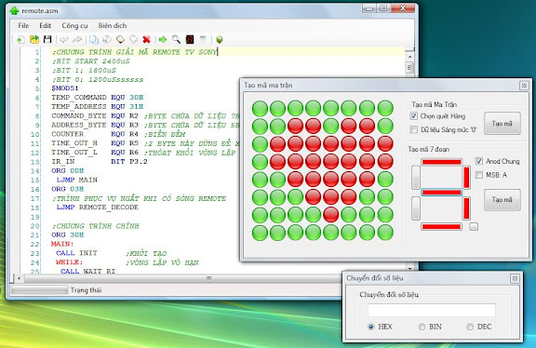The width and height of the screenshot is (536, 348).
Task: Click the MAIN: label line
Action: [x=62, y=244]
